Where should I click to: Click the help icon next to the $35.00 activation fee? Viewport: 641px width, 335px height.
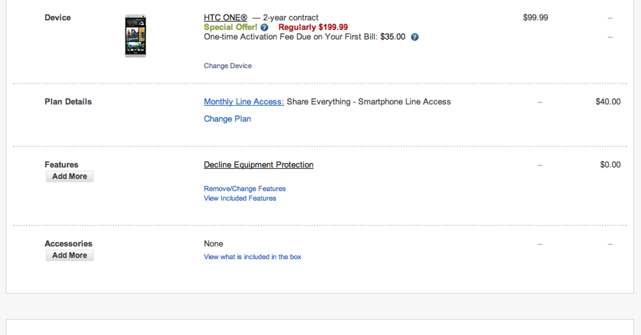tap(415, 37)
